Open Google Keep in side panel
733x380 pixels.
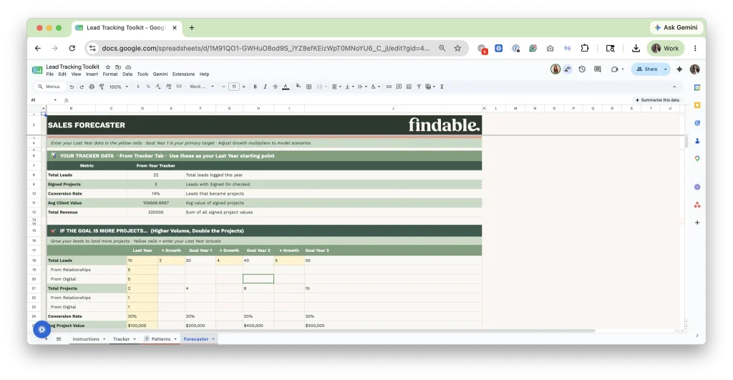pos(697,105)
